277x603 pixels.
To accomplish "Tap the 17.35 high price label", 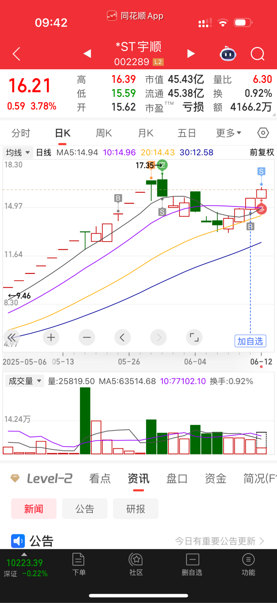I will click(145, 165).
